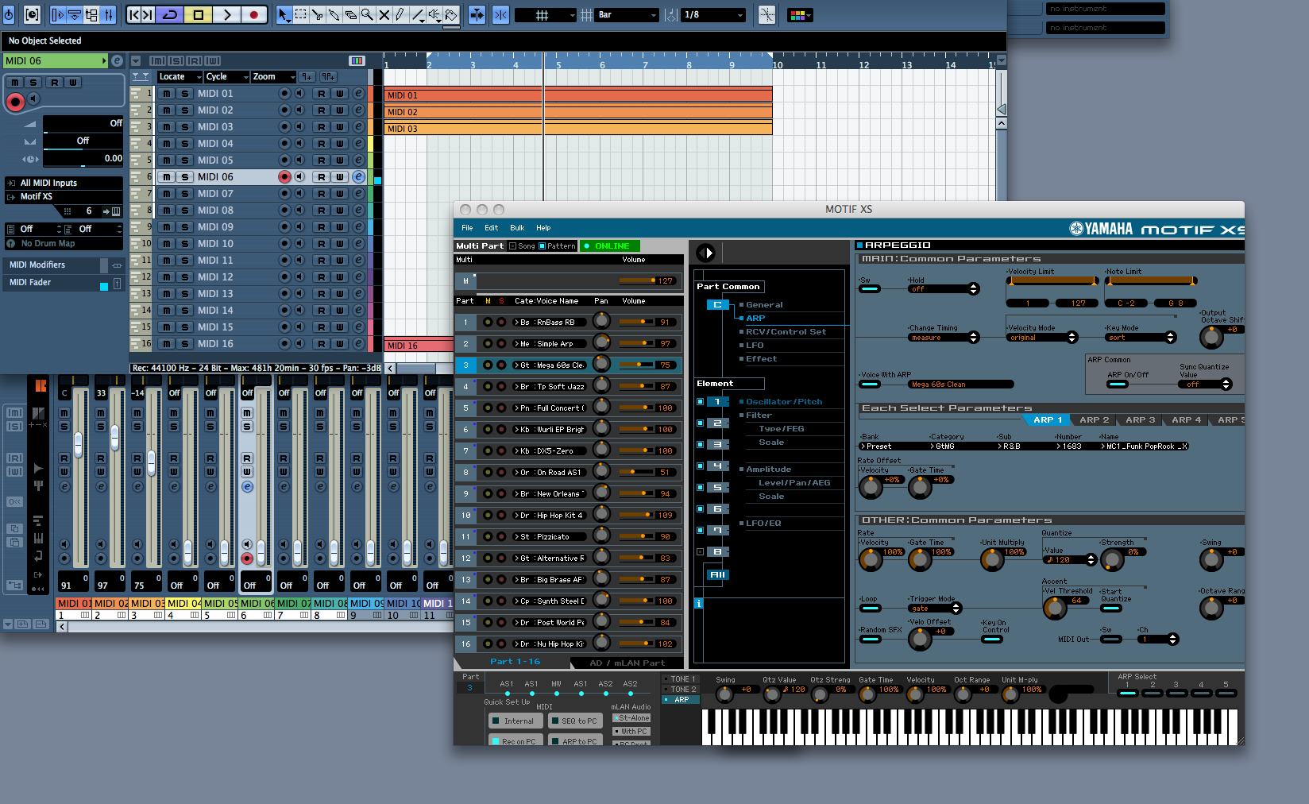Toggle the Pattern checkbox in MOTIF XS
This screenshot has height=804, width=1309.
click(x=542, y=246)
